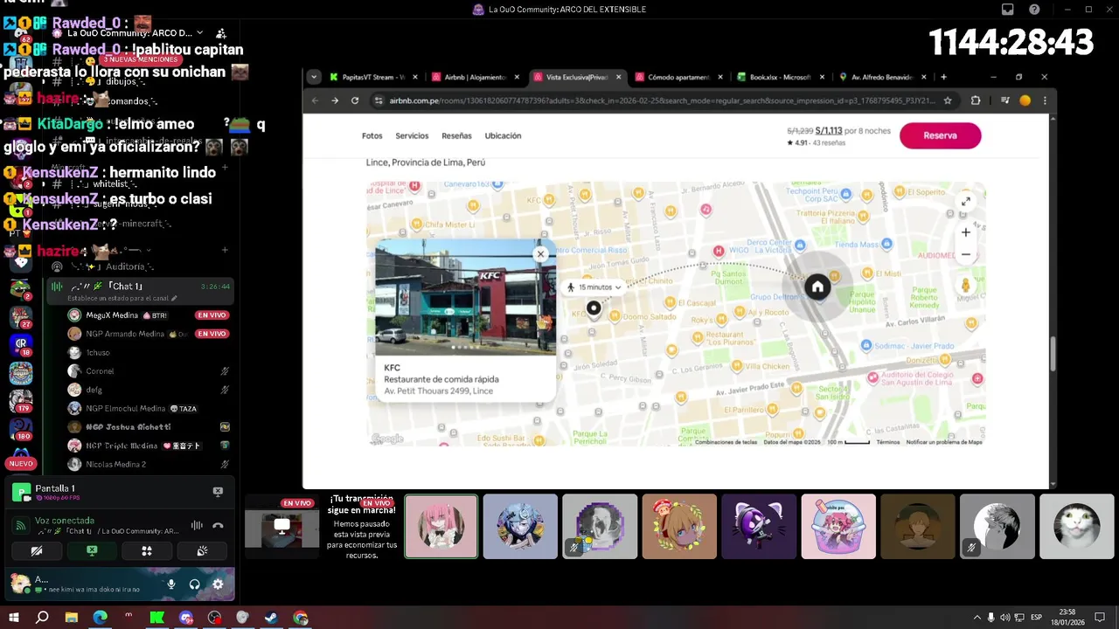Show hidden system tray icons

click(x=977, y=618)
